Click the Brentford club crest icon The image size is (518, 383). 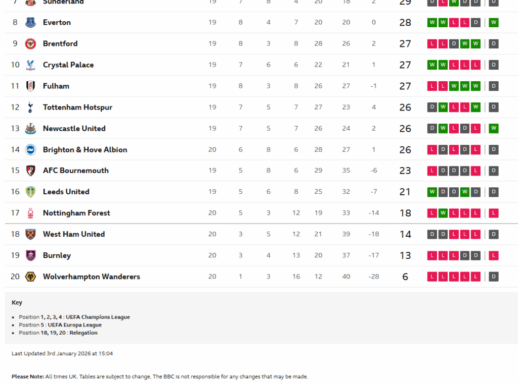tap(30, 43)
